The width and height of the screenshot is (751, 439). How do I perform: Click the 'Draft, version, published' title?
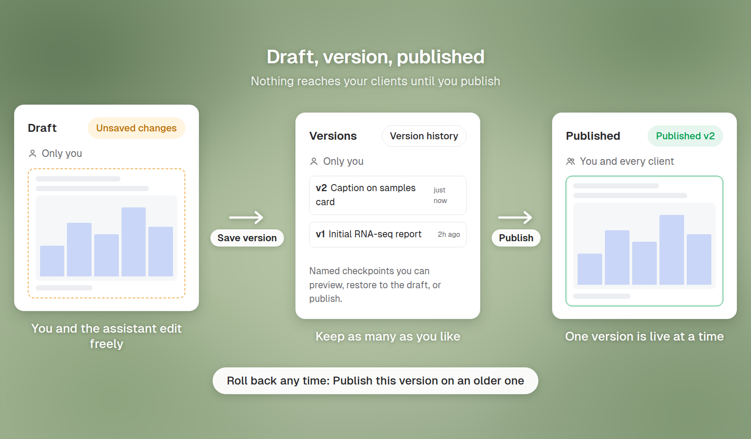[375, 57]
